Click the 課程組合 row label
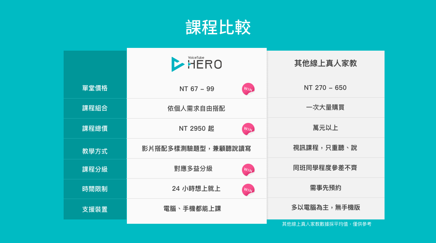 click(95, 108)
